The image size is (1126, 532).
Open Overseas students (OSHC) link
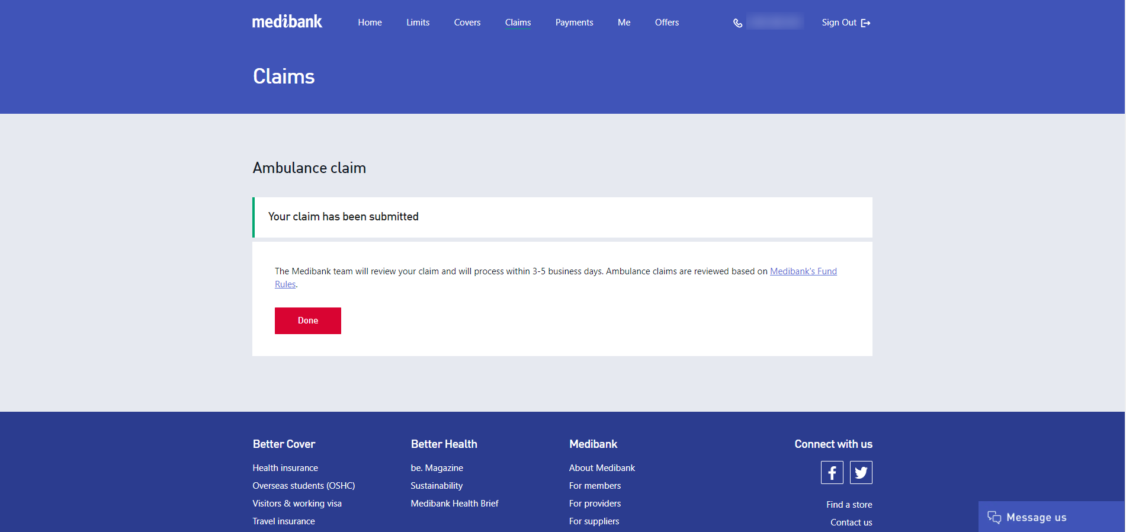pos(303,486)
